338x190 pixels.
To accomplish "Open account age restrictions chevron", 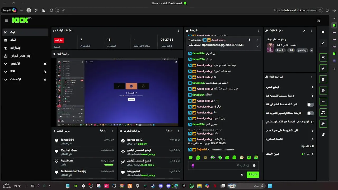I will point(312,131).
